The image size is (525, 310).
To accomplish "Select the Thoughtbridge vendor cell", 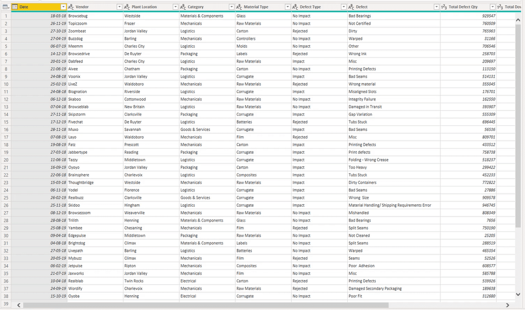I will pyautogui.click(x=95, y=183).
